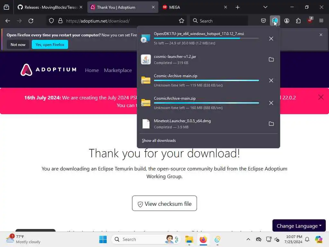Close the MEGA tab

[x=226, y=7]
